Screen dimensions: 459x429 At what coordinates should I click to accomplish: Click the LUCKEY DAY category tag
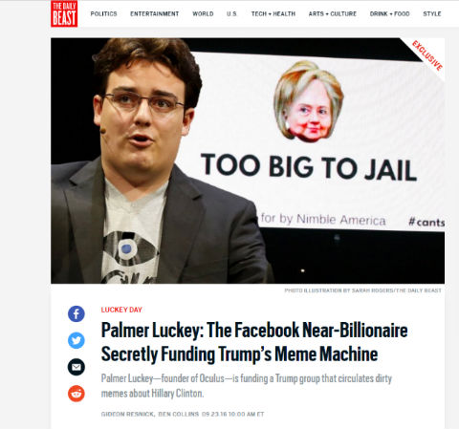tap(121, 310)
